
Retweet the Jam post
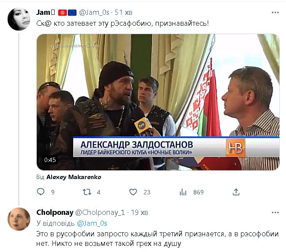click(87, 192)
